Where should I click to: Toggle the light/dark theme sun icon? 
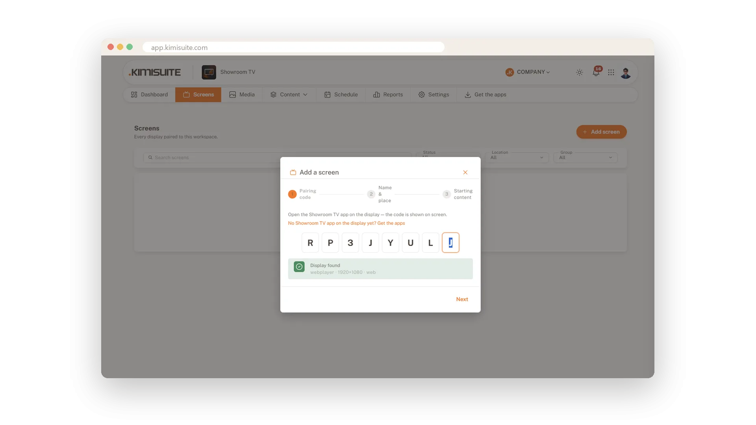click(579, 72)
